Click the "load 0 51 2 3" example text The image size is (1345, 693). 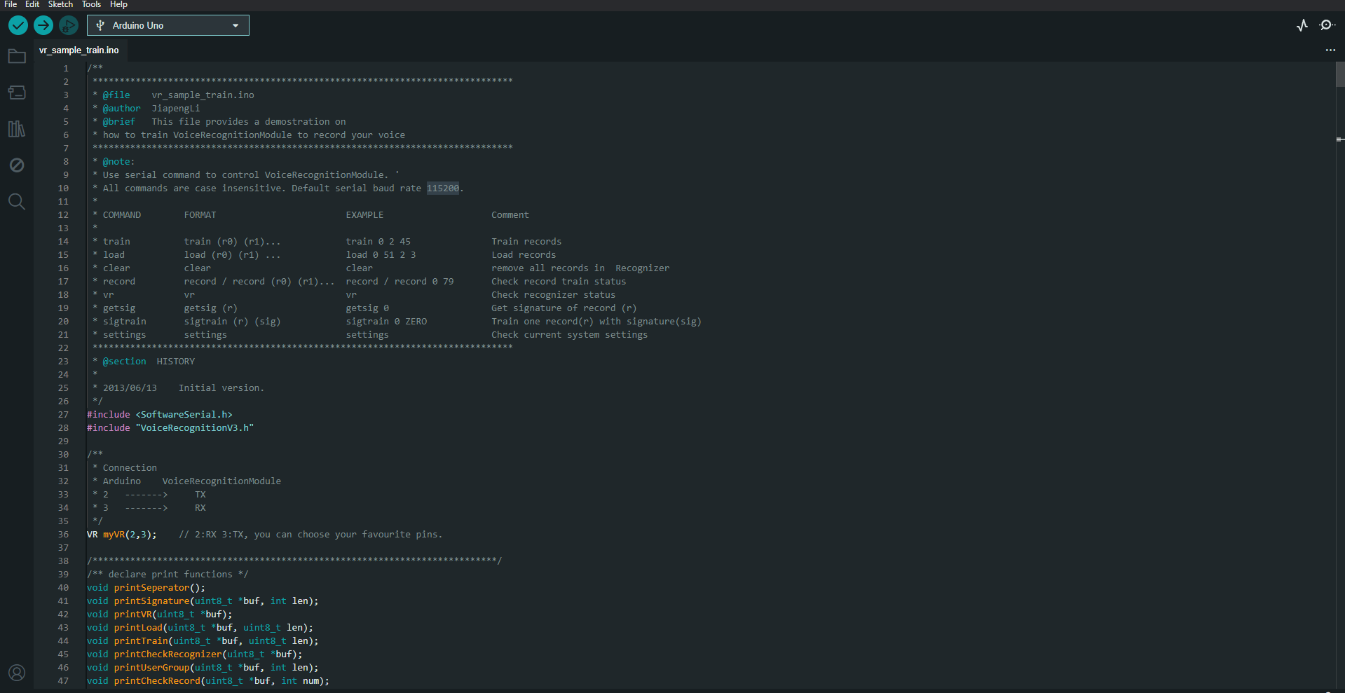(381, 255)
